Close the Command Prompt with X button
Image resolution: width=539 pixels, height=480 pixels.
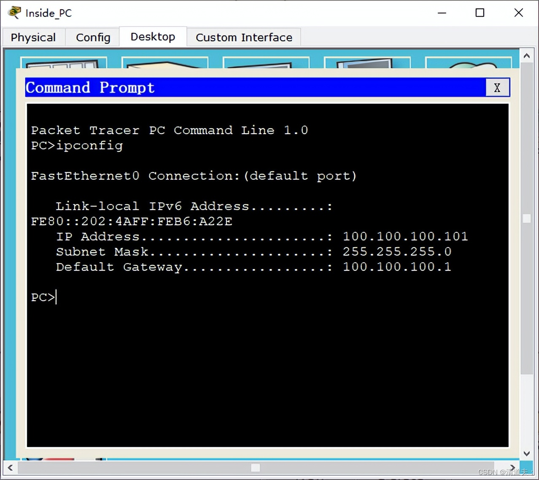pyautogui.click(x=497, y=87)
